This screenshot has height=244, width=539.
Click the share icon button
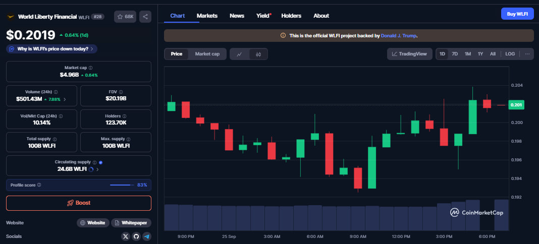145,17
